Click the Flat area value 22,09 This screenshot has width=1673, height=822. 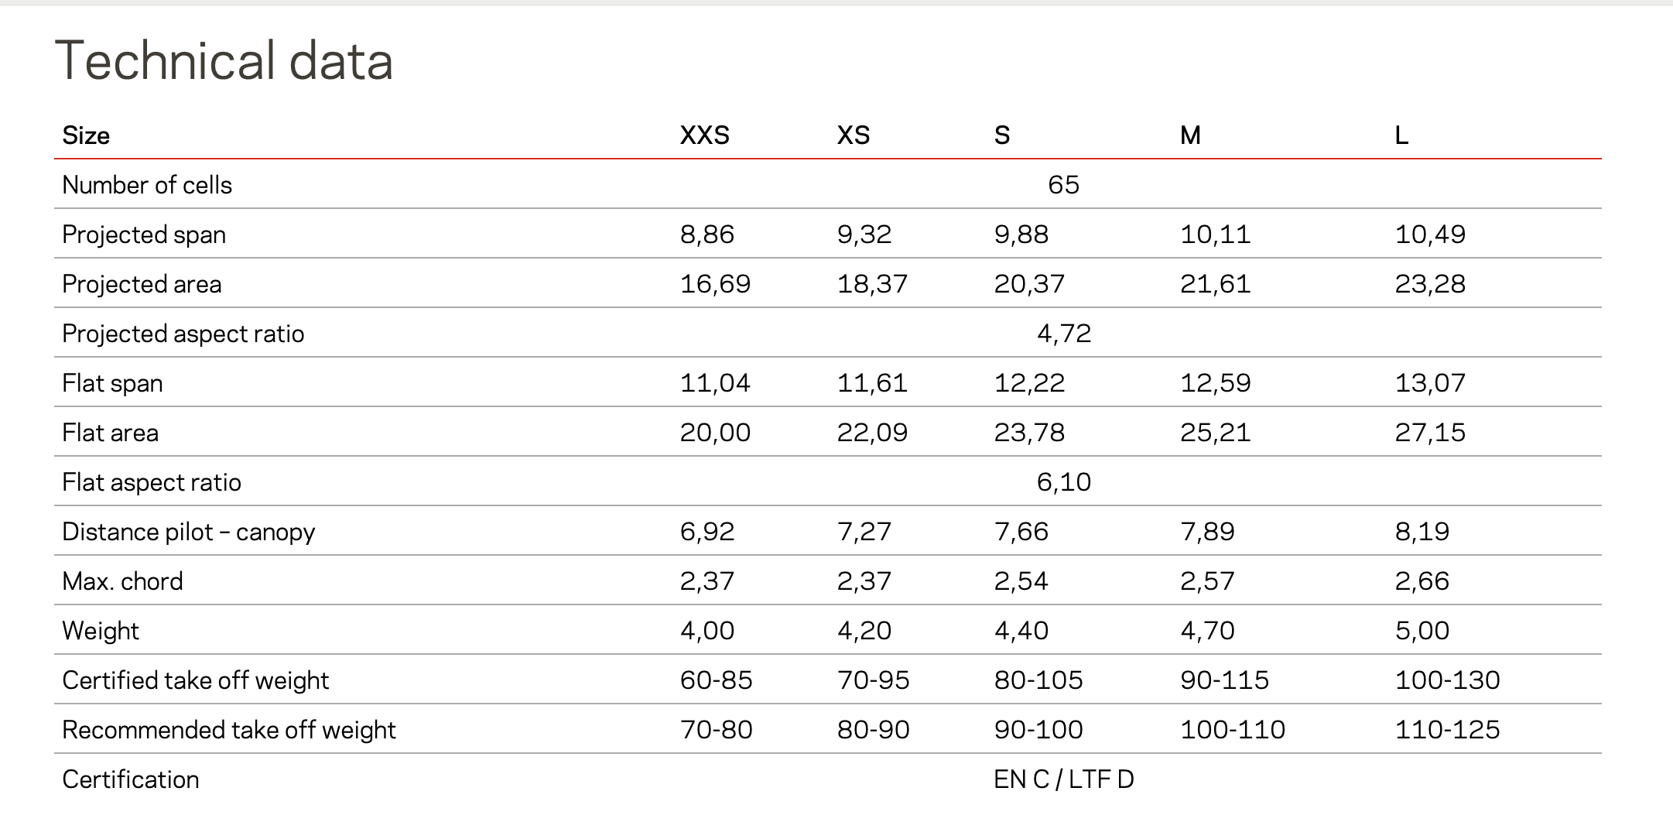coord(872,433)
